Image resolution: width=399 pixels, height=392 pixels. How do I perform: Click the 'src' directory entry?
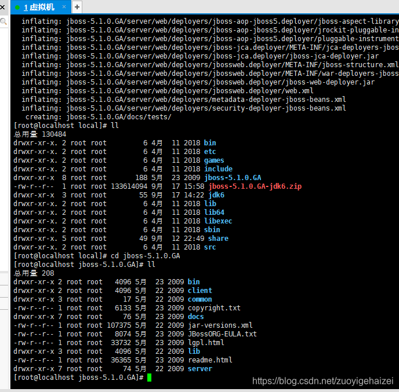[x=210, y=247]
